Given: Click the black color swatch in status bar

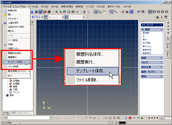Looking at the screenshot, I should [x=122, y=123].
